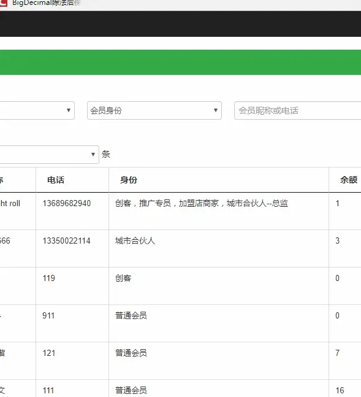Focus the 会员昵称或电话 search field

click(x=297, y=110)
